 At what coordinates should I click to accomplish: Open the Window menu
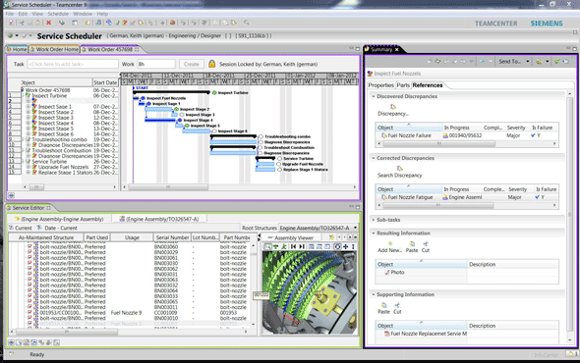tap(83, 14)
